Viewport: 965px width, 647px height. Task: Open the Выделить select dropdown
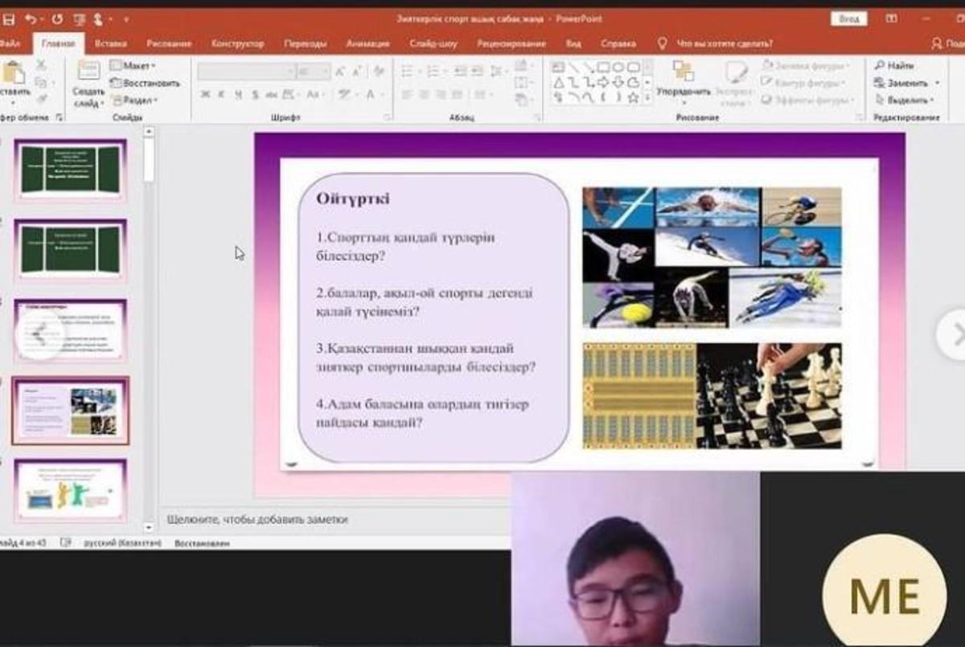[906, 100]
